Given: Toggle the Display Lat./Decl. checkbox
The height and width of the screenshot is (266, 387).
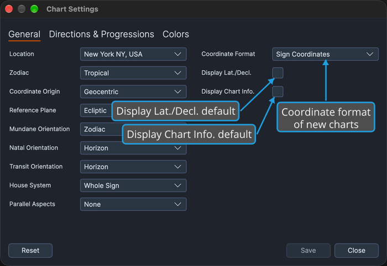Looking at the screenshot, I should (278, 73).
